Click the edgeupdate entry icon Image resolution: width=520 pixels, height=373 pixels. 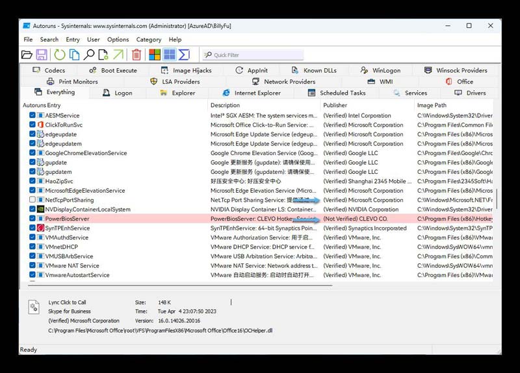40,134
